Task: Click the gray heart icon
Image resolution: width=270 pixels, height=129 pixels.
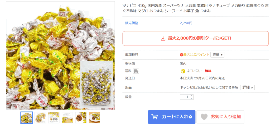Action: pyautogui.click(x=204, y=117)
